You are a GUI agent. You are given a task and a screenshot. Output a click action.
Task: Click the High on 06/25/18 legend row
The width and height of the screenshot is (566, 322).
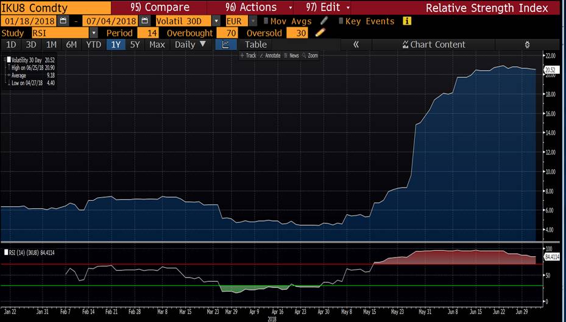(x=34, y=68)
